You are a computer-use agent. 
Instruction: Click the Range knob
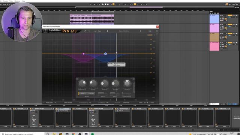[x=93, y=83]
